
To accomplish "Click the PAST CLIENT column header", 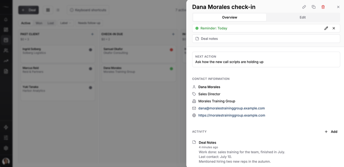I will coord(30,34).
